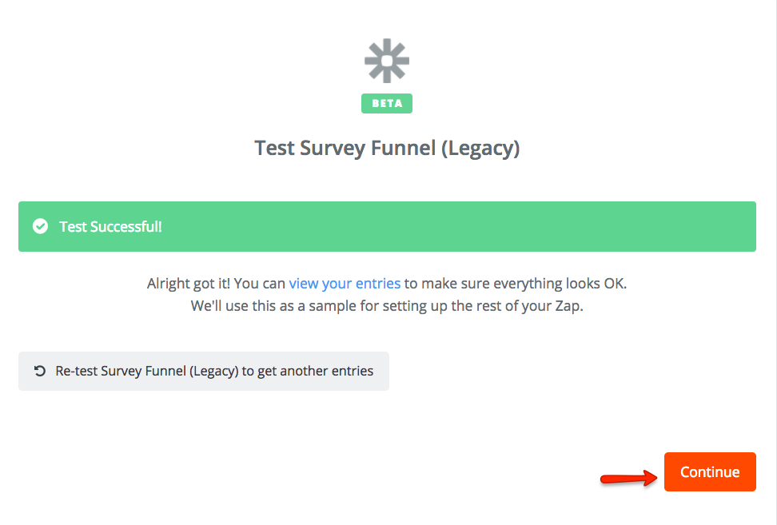The height and width of the screenshot is (525, 777).
Task: Click the "Test Survey Funnel (Legacy)" heading
Action: tap(387, 149)
